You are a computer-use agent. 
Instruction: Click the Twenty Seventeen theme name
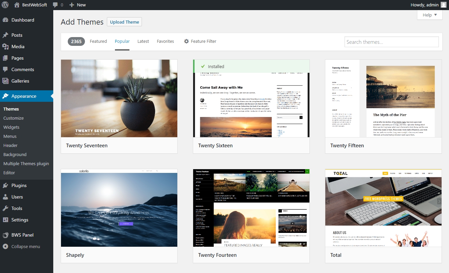87,146
